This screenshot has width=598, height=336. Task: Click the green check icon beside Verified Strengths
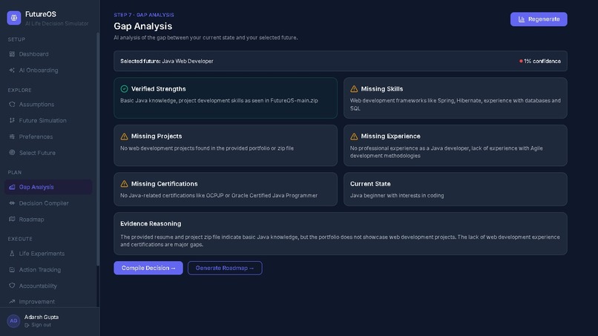(125, 89)
